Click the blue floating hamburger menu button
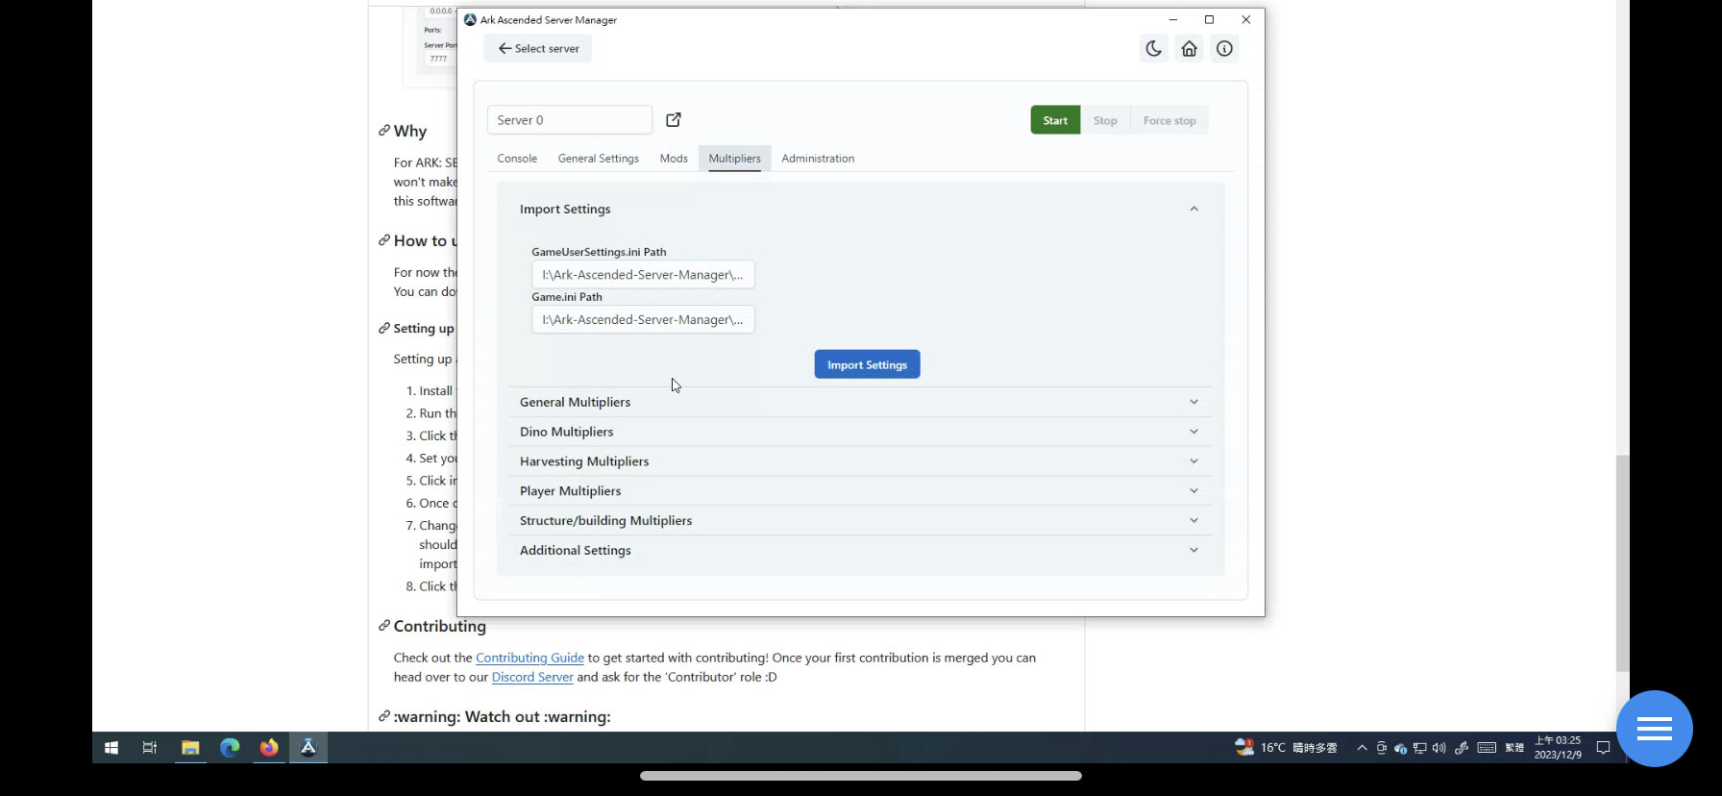The image size is (1722, 796). coord(1654,729)
